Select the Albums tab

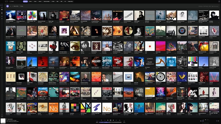pyautogui.click(x=25, y=1)
